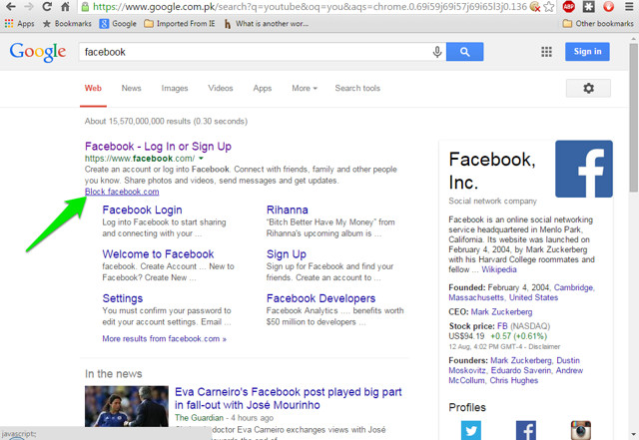Open the 'What is another wor...' bookmark
The width and height of the screenshot is (639, 440).
pos(267,24)
